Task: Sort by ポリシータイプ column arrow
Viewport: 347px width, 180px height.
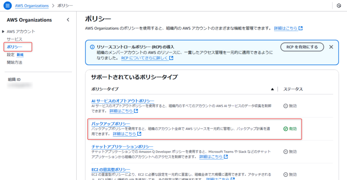Action: 272,89
